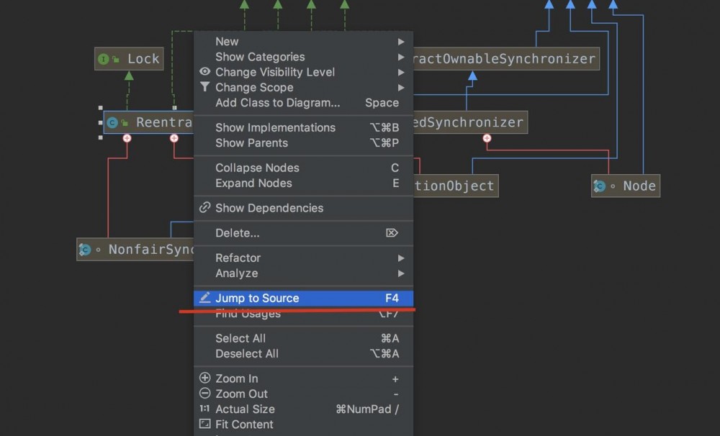Expand the New submenu arrow
The height and width of the screenshot is (436, 720).
[401, 42]
